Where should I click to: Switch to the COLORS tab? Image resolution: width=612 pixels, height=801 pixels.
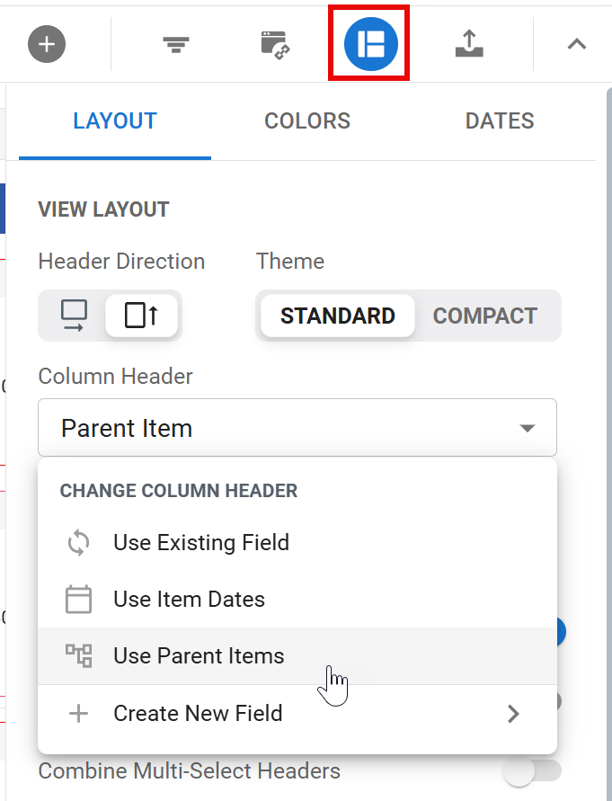[x=306, y=120]
